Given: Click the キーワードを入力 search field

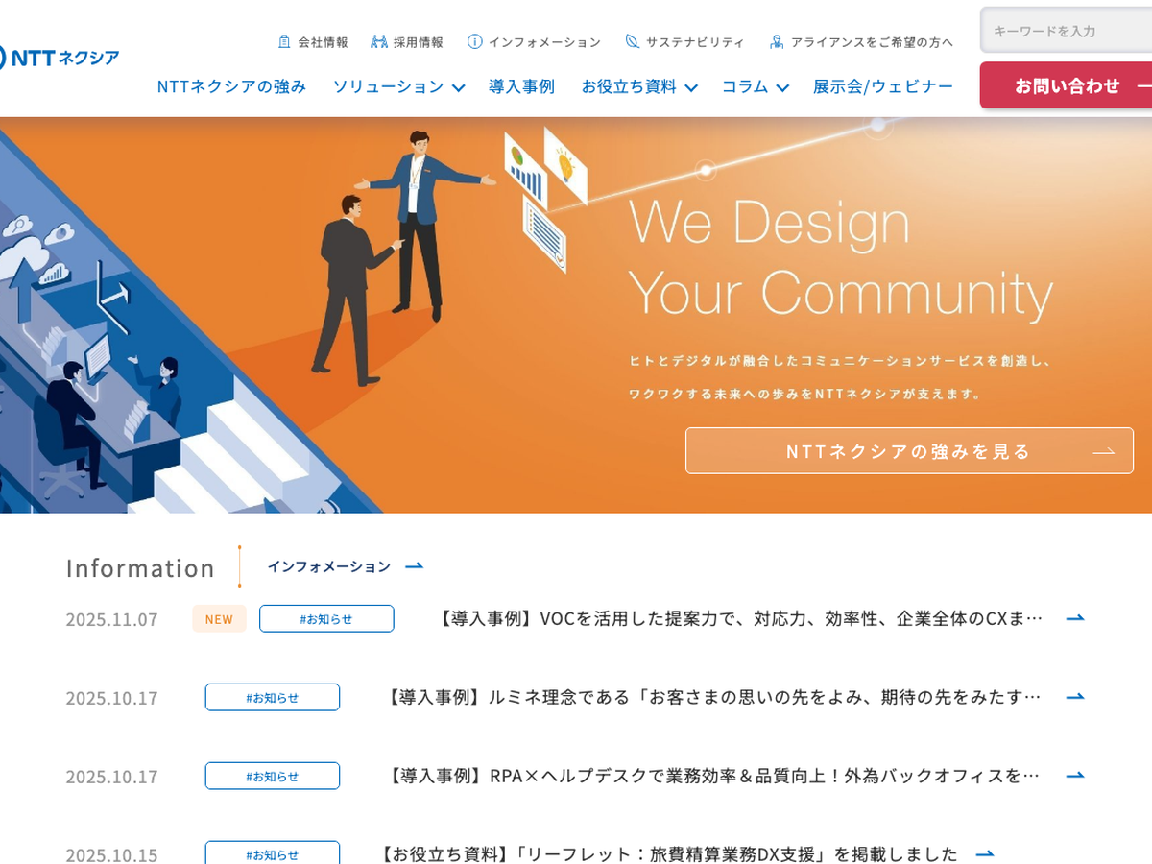Looking at the screenshot, I should coord(1066,31).
